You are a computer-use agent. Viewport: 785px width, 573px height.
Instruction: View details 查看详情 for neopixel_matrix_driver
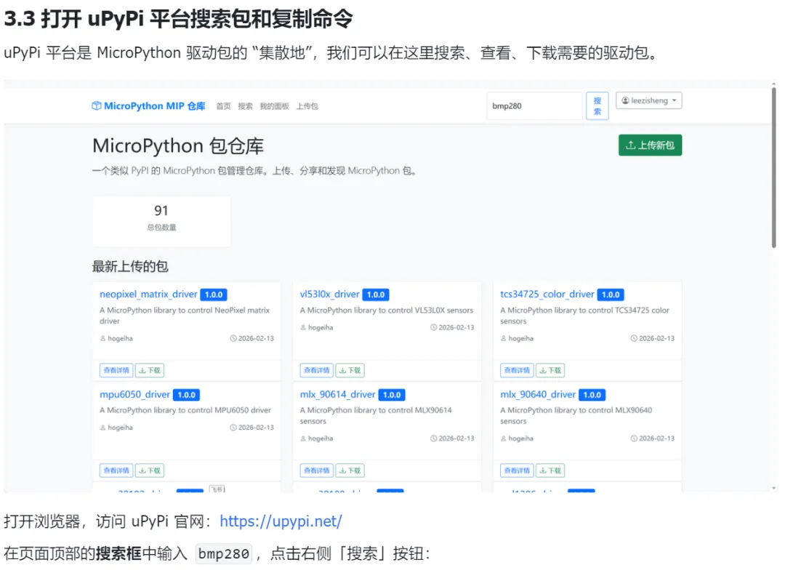[x=116, y=370]
